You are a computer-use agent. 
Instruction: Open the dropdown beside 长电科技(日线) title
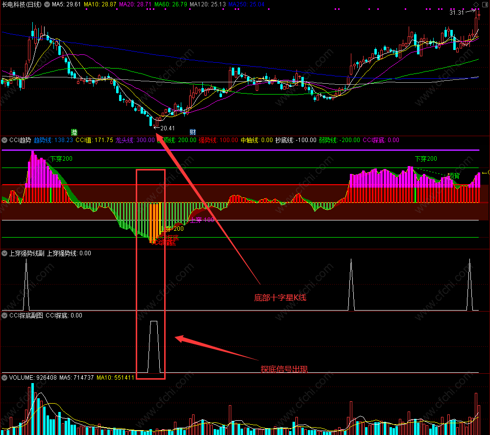pyautogui.click(x=47, y=4)
